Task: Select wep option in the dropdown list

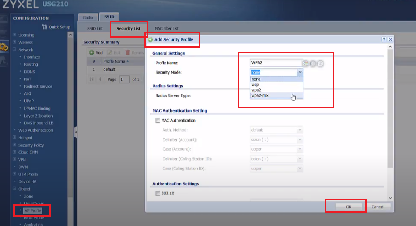Action: [x=255, y=85]
